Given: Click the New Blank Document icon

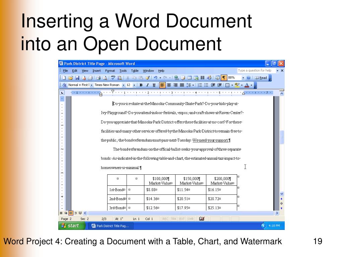Looking at the screenshot, I should pyautogui.click(x=64, y=78).
